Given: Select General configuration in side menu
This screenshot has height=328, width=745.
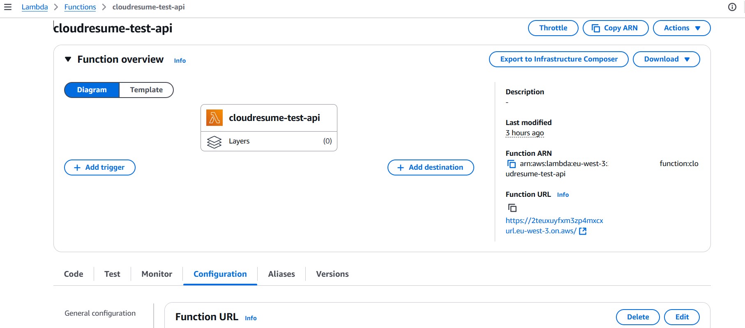Looking at the screenshot, I should 100,313.
